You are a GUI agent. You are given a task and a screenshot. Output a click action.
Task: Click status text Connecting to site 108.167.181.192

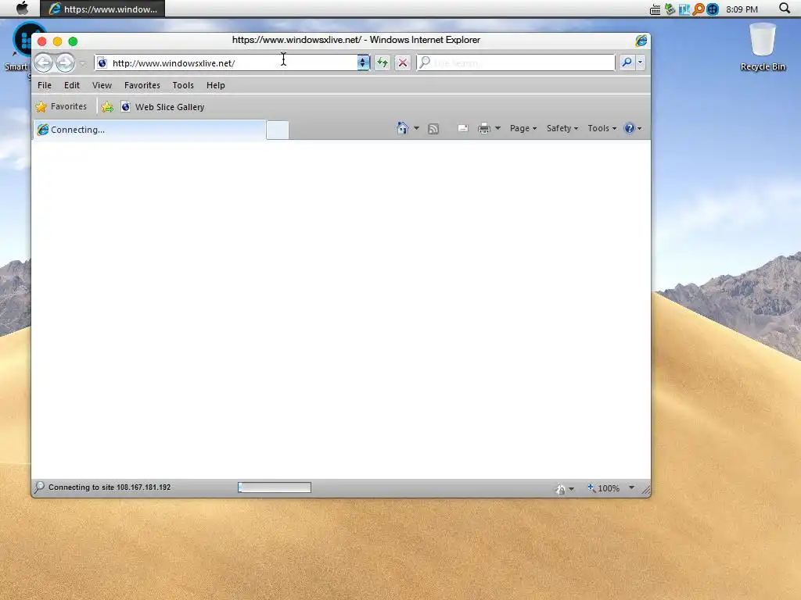coord(110,487)
